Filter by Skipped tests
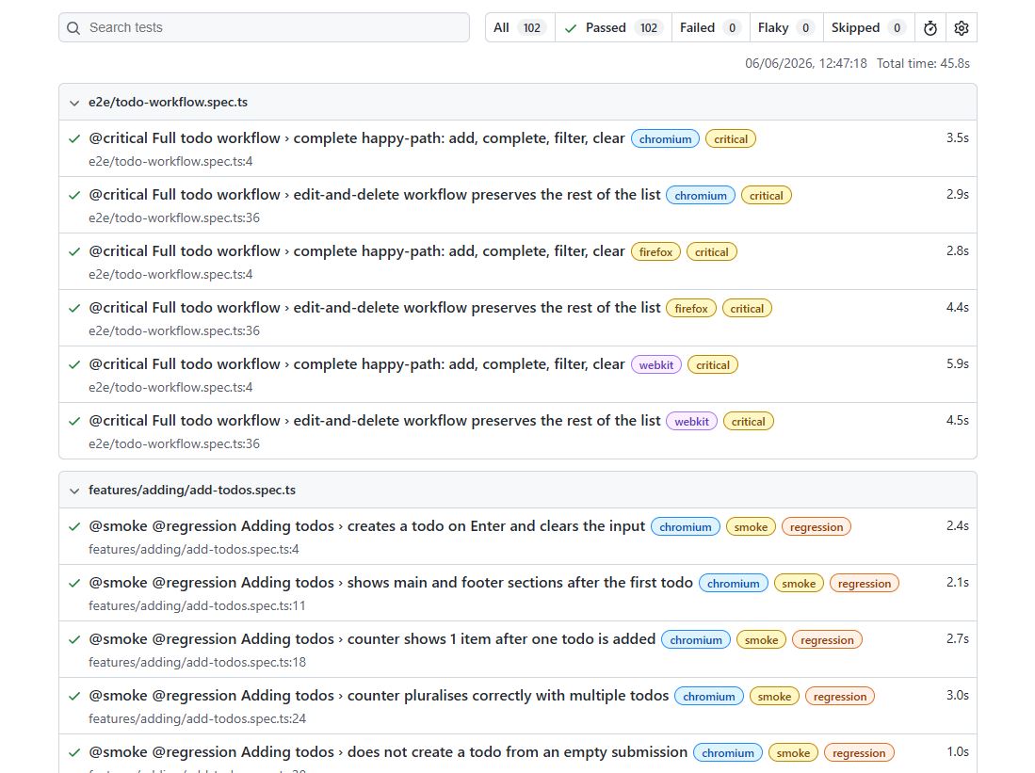The image size is (1035, 773). pyautogui.click(x=868, y=27)
